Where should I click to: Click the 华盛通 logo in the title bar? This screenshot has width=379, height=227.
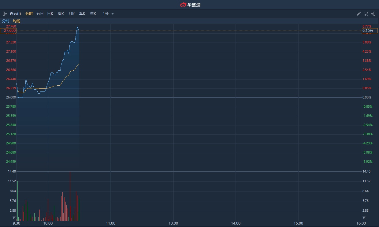point(190,5)
